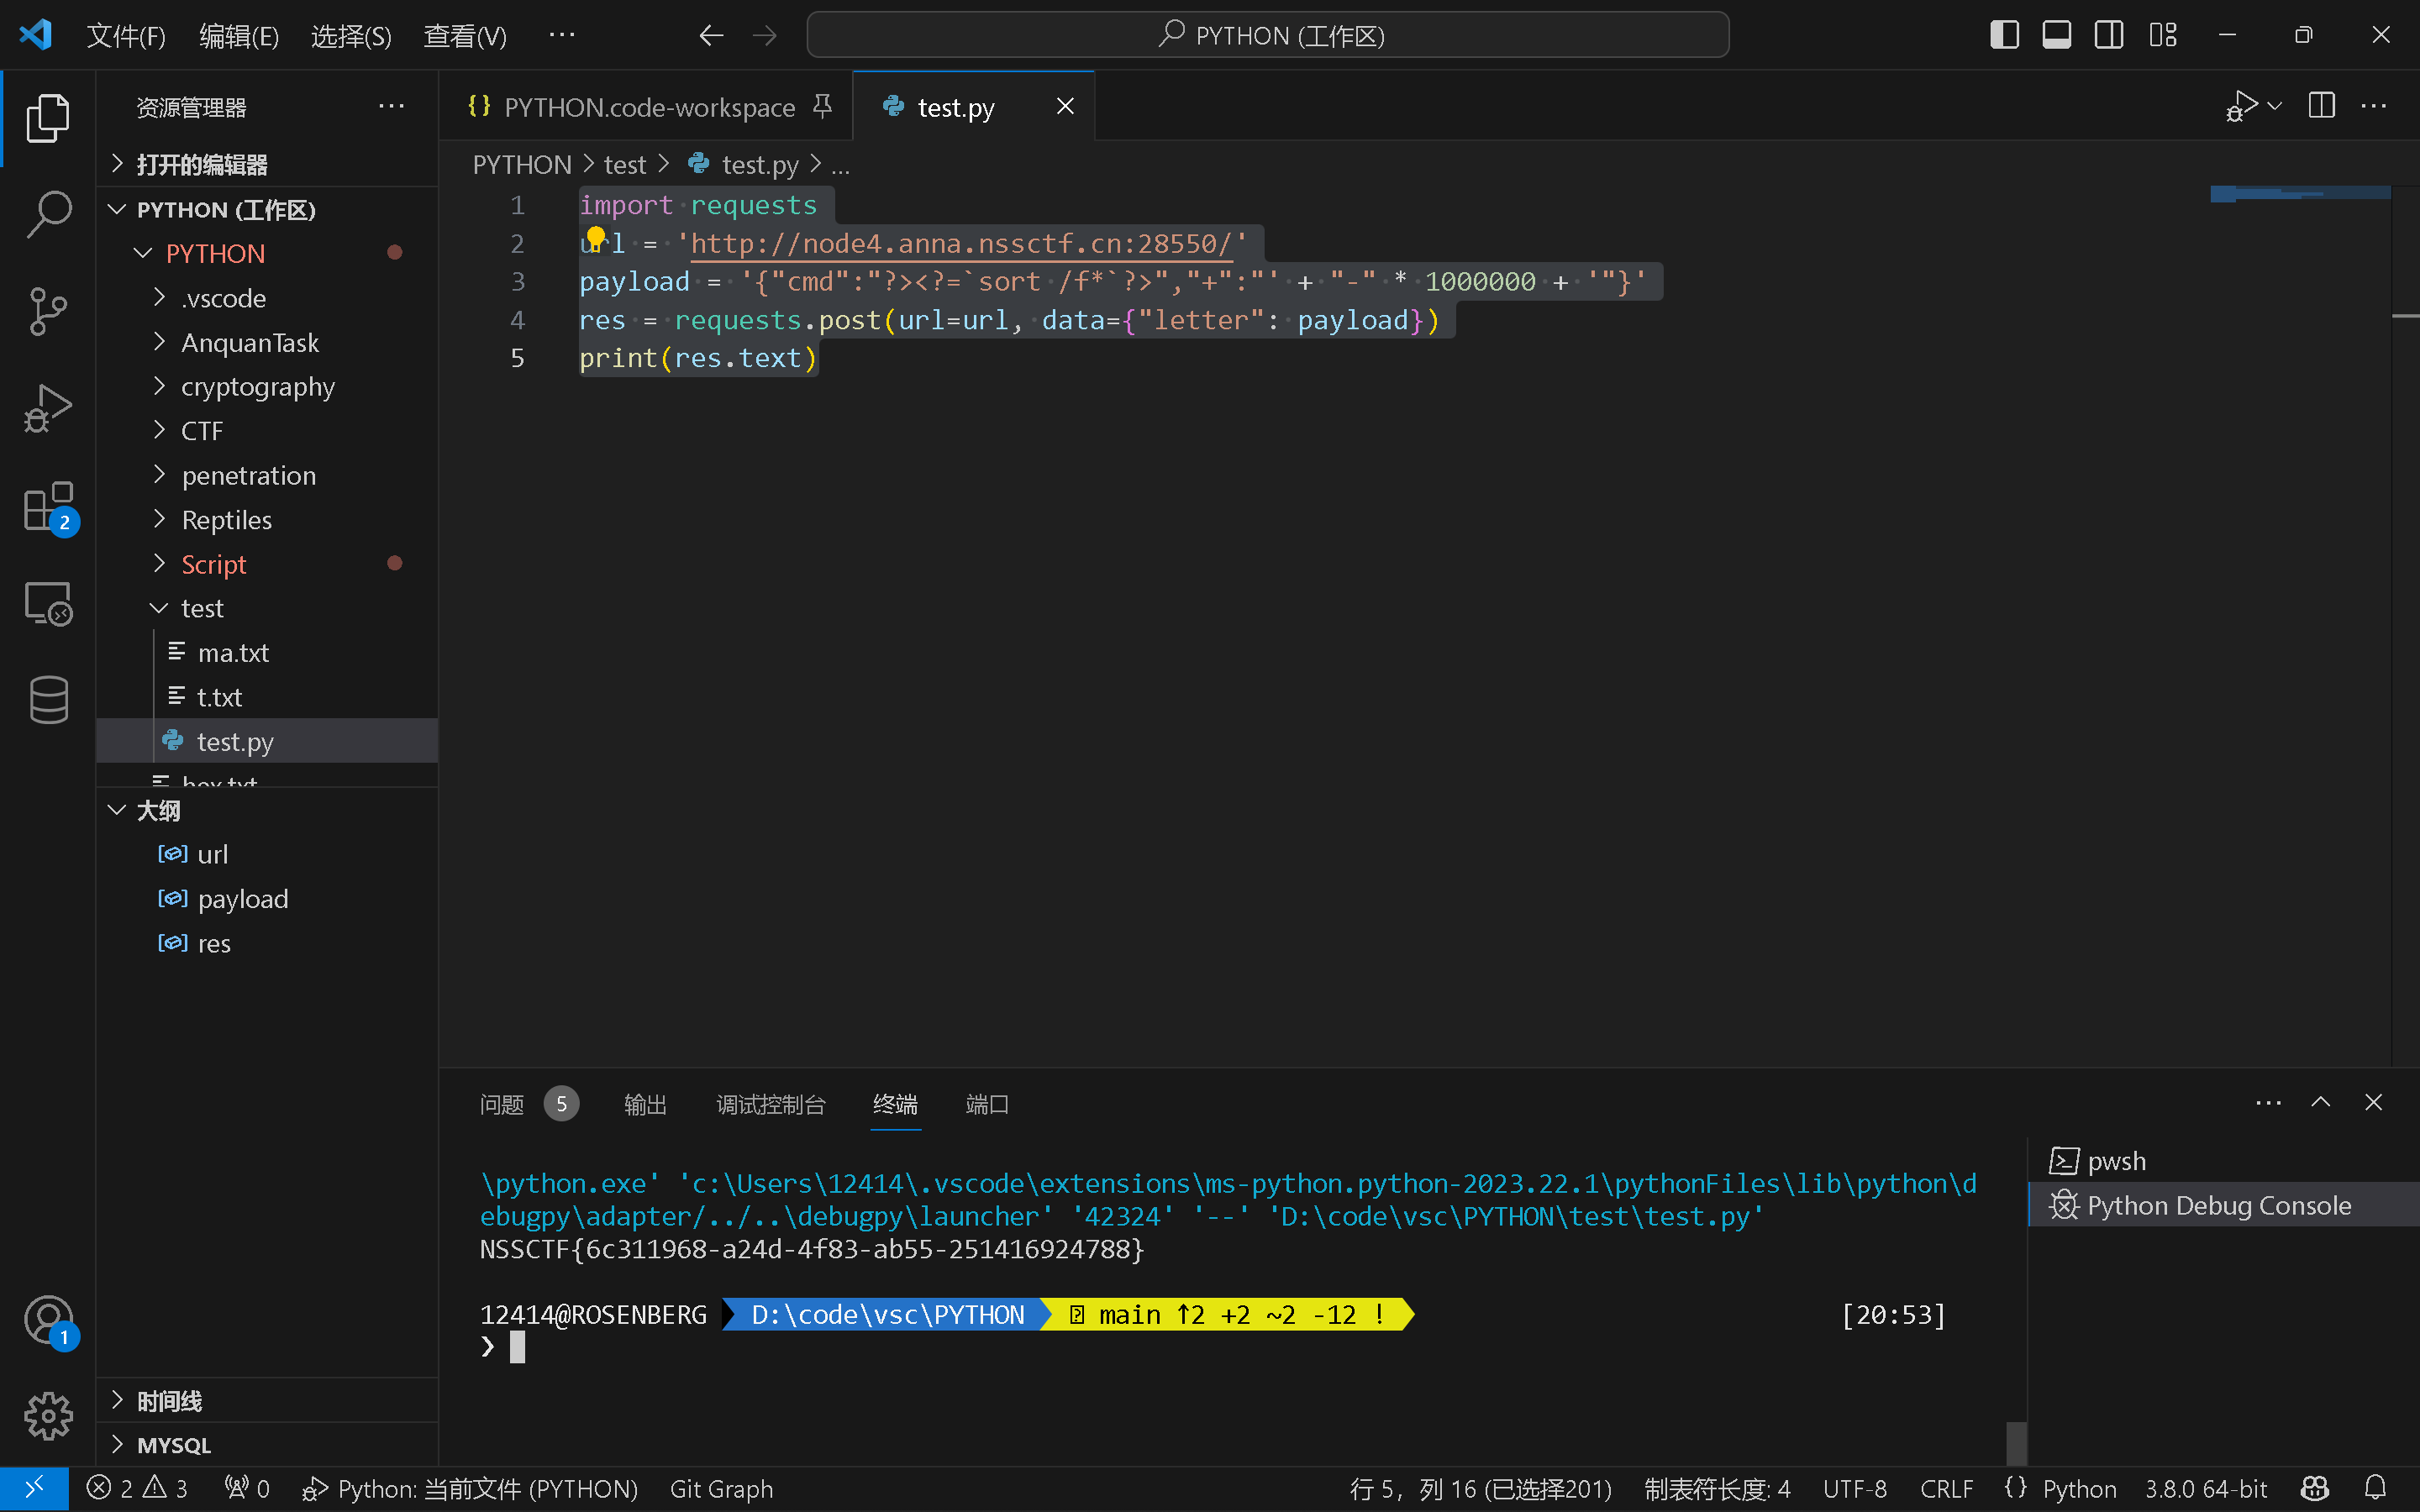Collapse the test folder in explorer
This screenshot has height=1512, width=2420.
point(201,608)
